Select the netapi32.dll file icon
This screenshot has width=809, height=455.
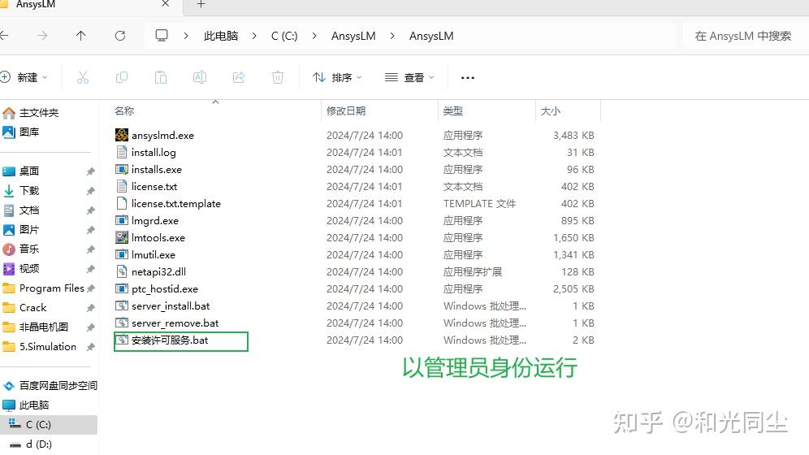tap(122, 271)
